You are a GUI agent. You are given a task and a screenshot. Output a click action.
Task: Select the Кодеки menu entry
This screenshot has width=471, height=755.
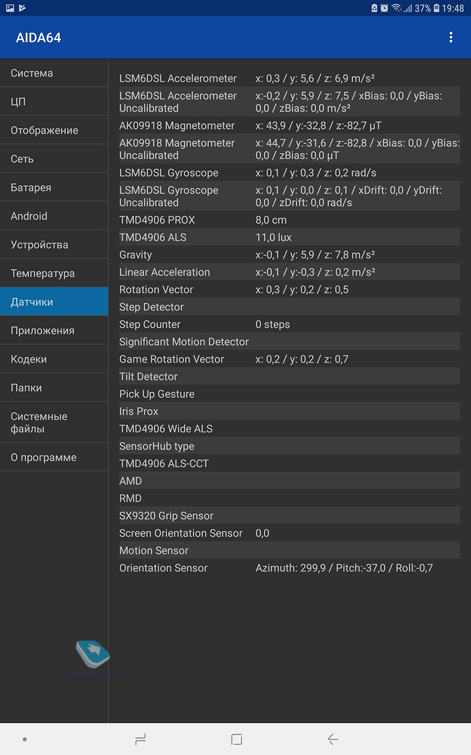pos(54,359)
